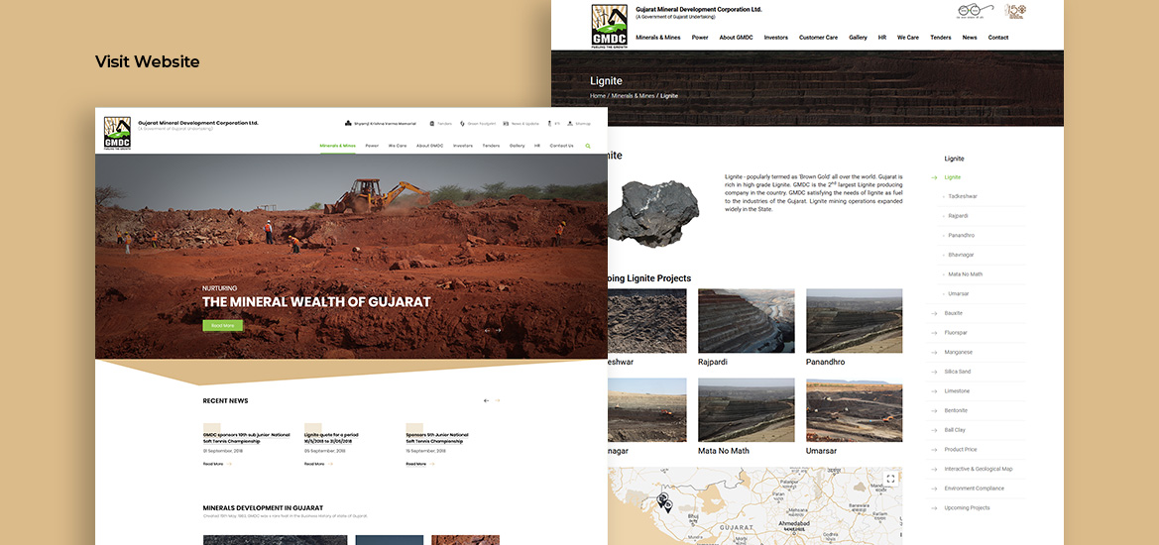Click the News & Update icon in top bar

508,123
